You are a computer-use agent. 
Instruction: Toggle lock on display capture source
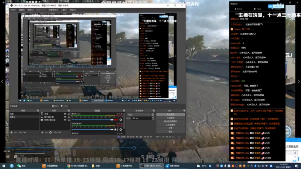click(x=68, y=117)
